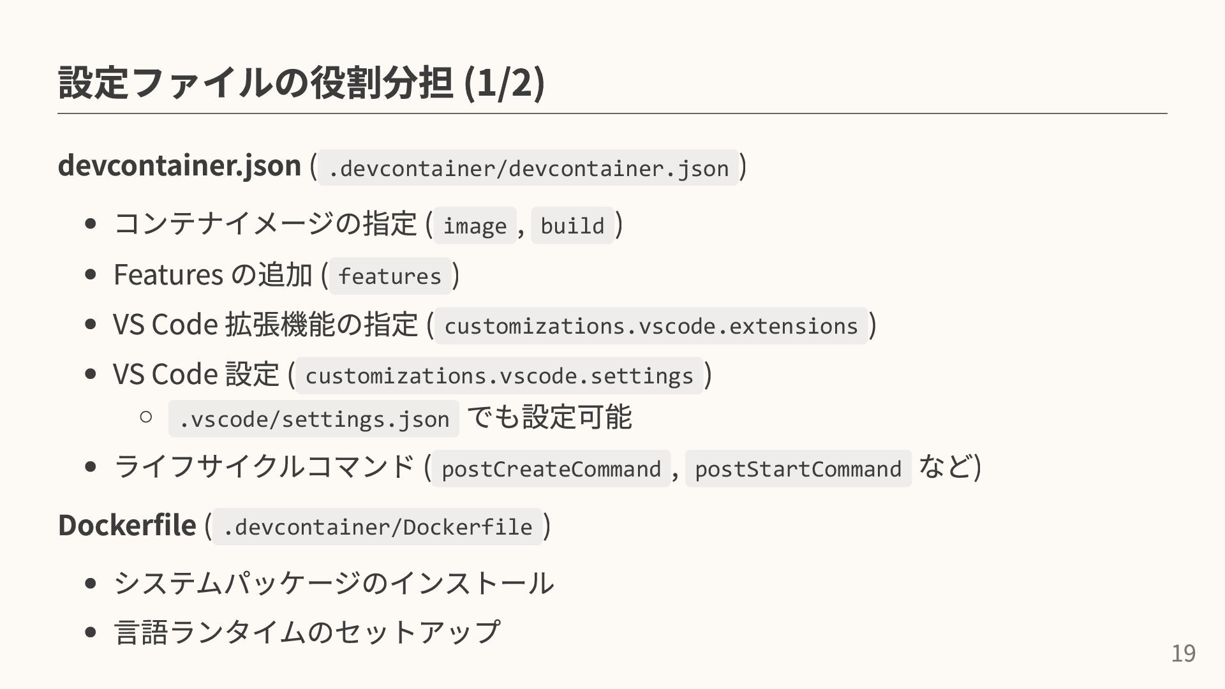Select the image code label
1225x689 pixels.
click(475, 226)
